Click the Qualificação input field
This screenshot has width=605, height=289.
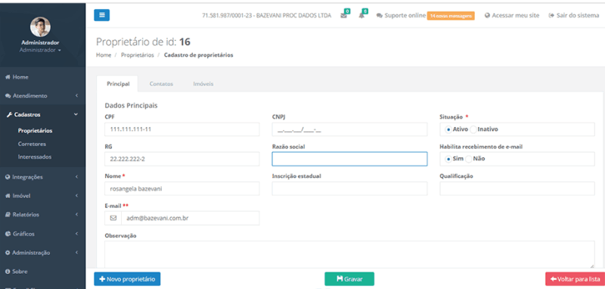click(517, 188)
